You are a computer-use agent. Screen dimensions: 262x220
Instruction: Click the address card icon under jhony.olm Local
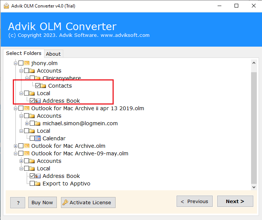tap(38, 101)
